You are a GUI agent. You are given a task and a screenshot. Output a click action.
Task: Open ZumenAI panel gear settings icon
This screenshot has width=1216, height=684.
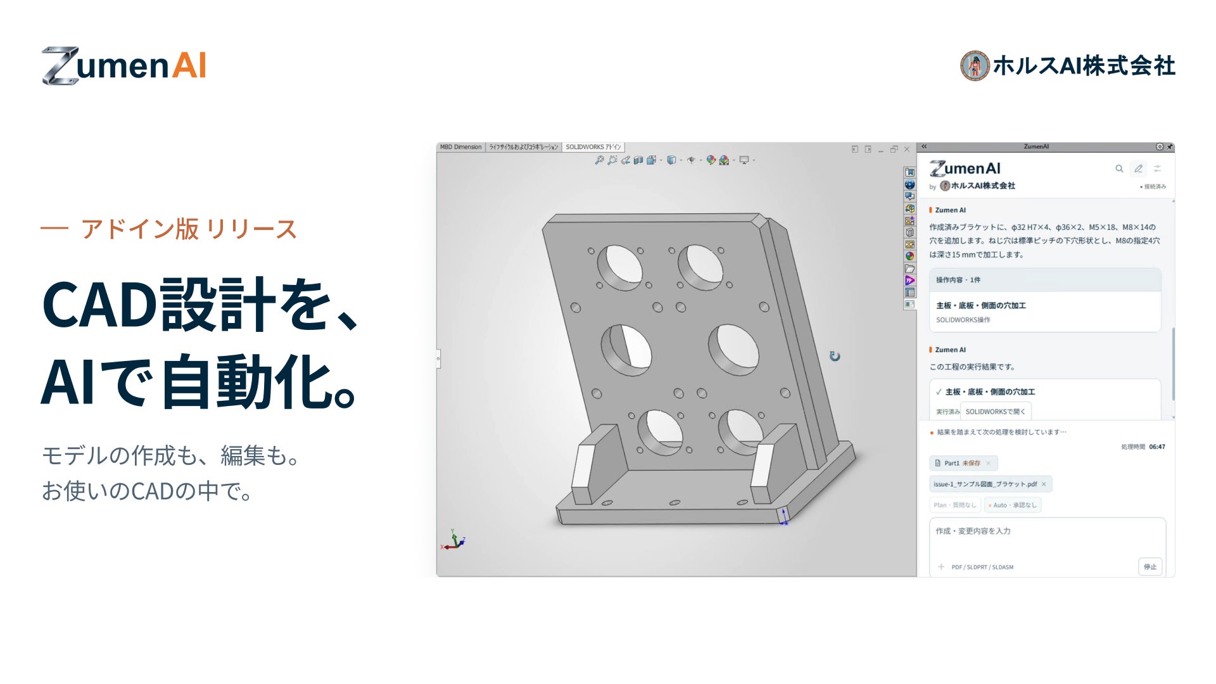[x=1160, y=146]
